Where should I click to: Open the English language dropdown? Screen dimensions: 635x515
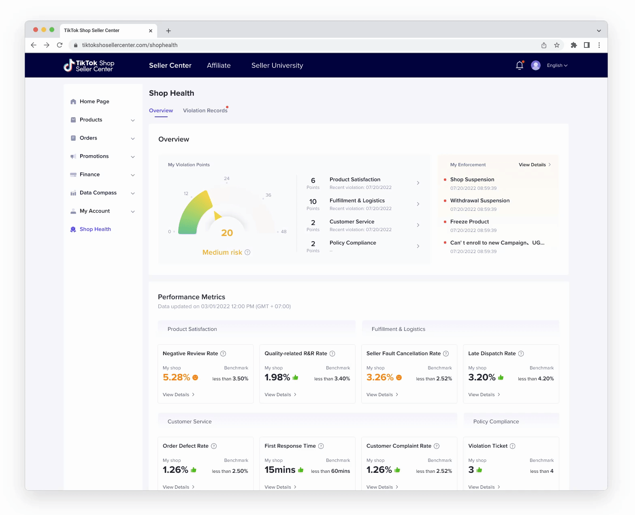click(557, 65)
